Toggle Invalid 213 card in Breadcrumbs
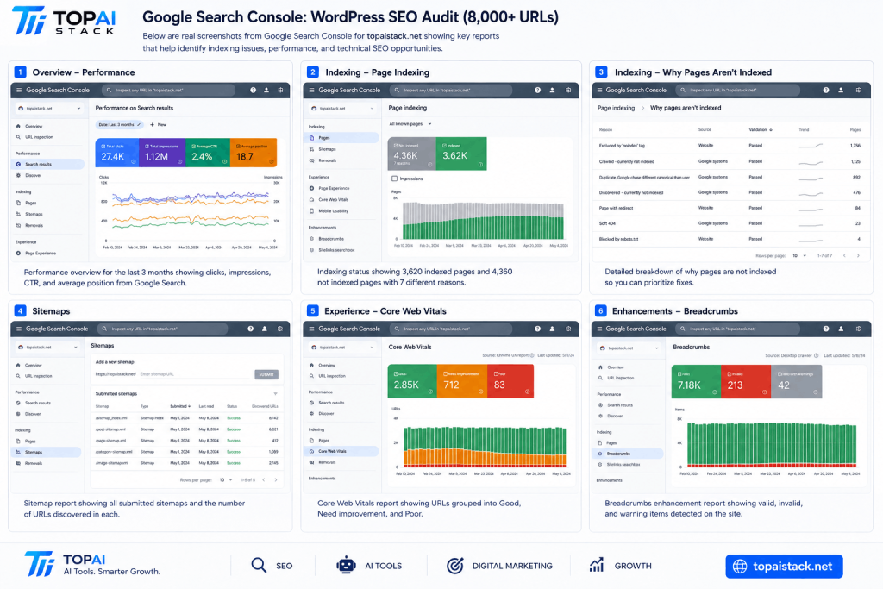Screen dimensions: 883x589 [x=746, y=381]
